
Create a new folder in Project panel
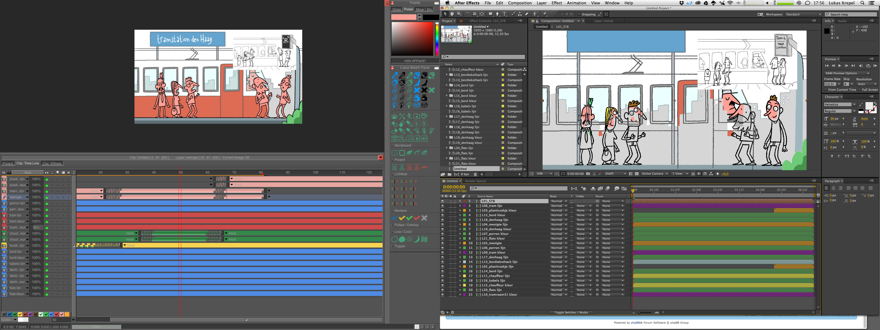click(x=450, y=174)
